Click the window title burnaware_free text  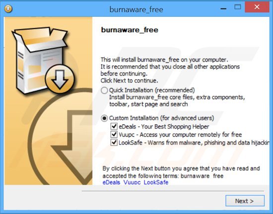pos(136,9)
